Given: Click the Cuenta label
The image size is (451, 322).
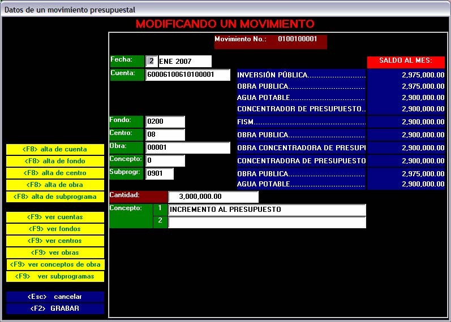Looking at the screenshot, I should [x=127, y=75].
